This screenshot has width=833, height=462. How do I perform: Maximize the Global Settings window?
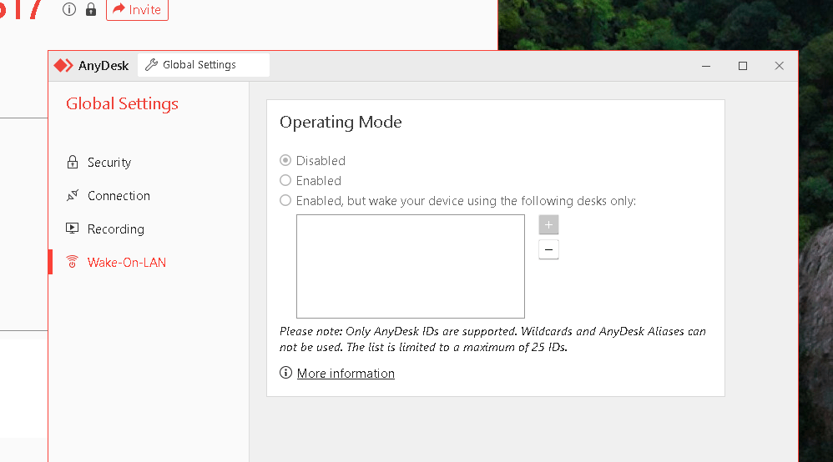743,66
